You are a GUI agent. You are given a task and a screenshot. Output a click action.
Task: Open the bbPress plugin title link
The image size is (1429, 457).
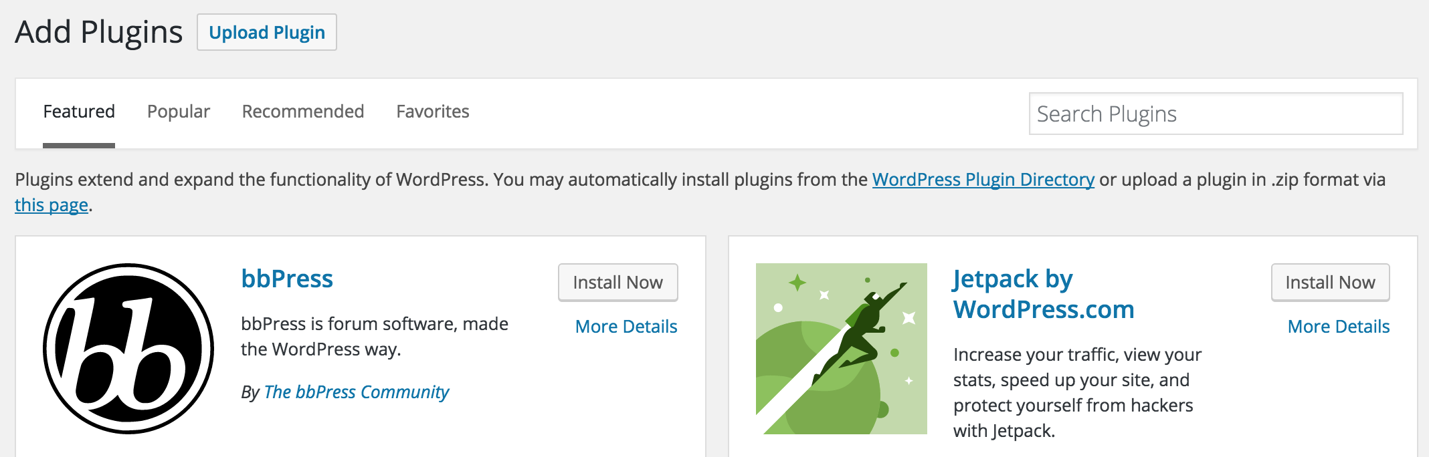[287, 279]
